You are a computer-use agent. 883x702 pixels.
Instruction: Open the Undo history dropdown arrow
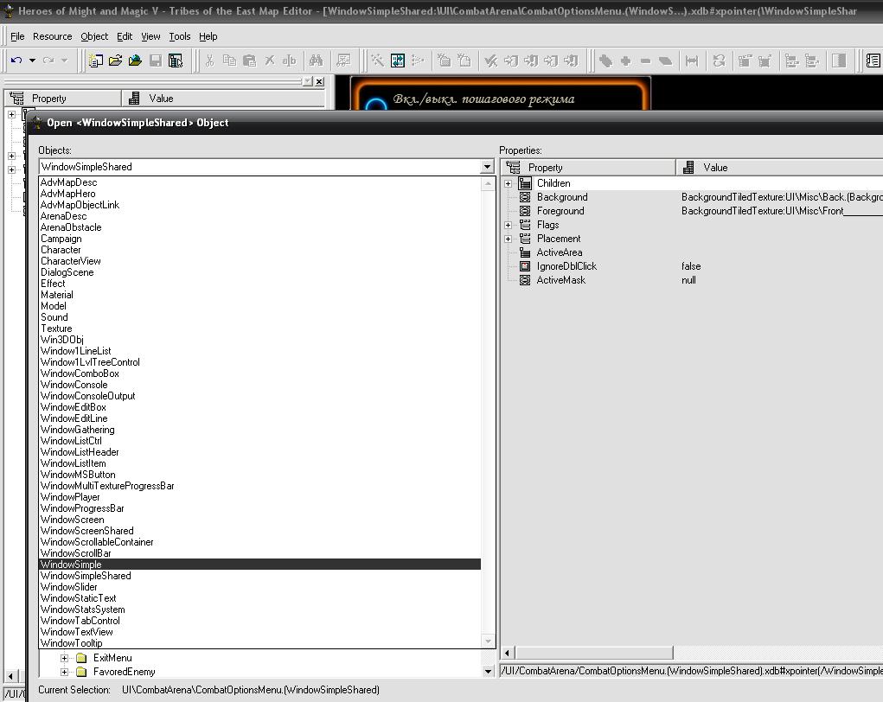(x=32, y=61)
